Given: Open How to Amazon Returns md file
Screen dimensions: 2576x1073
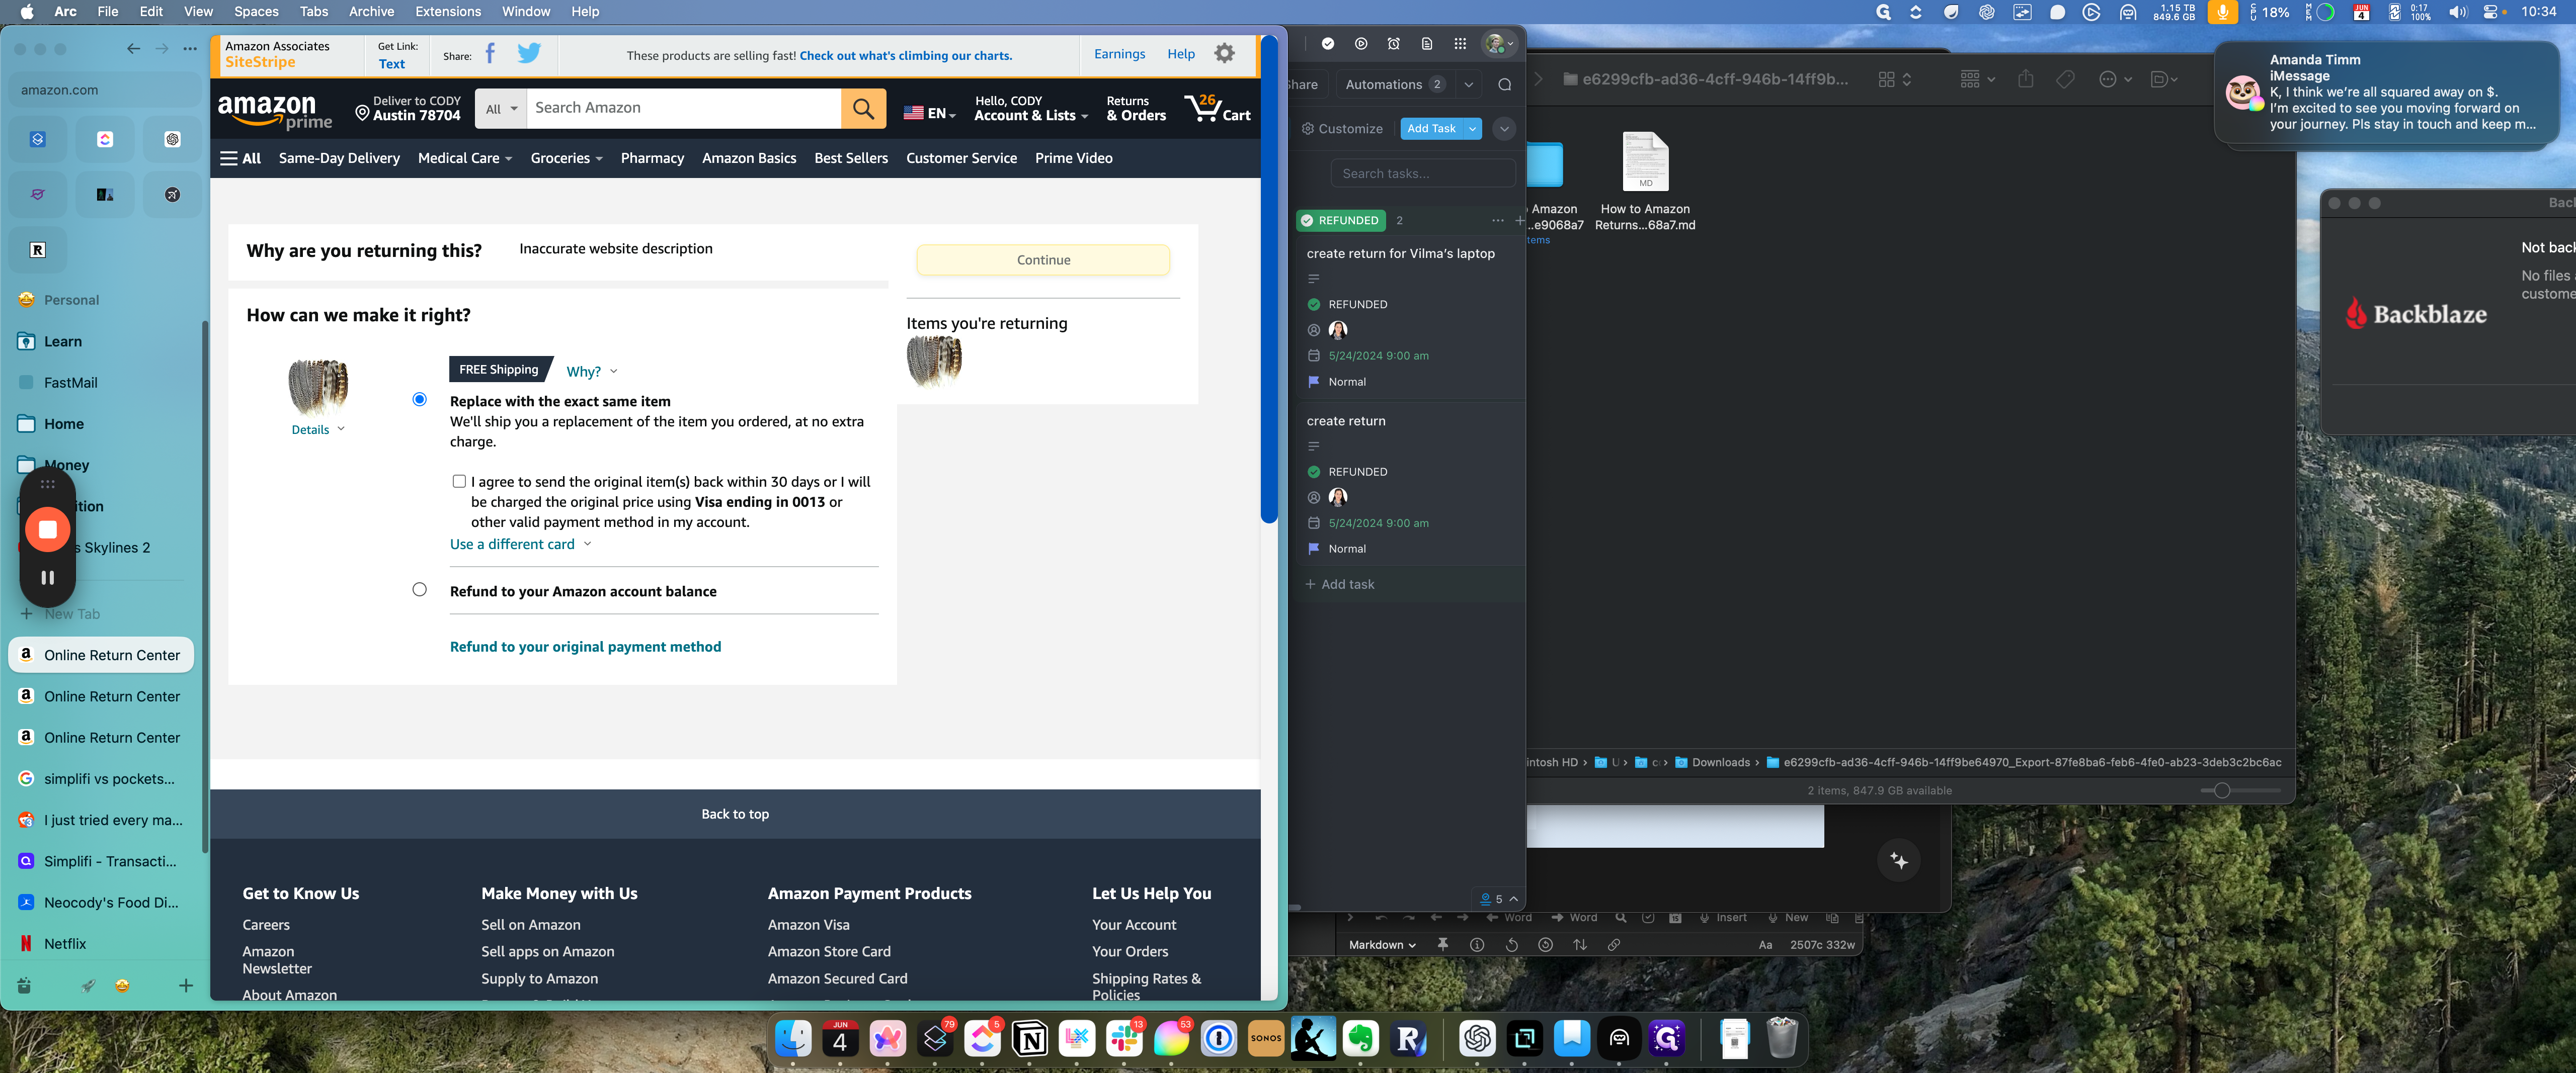Looking at the screenshot, I should [1645, 180].
